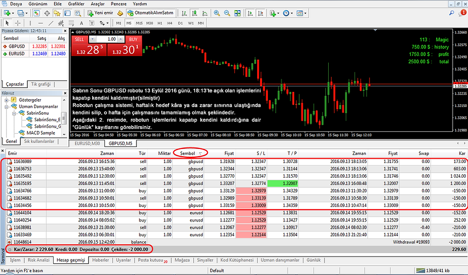Click the Yeni emir button
Screen dimensions: 468x275
(100, 13)
